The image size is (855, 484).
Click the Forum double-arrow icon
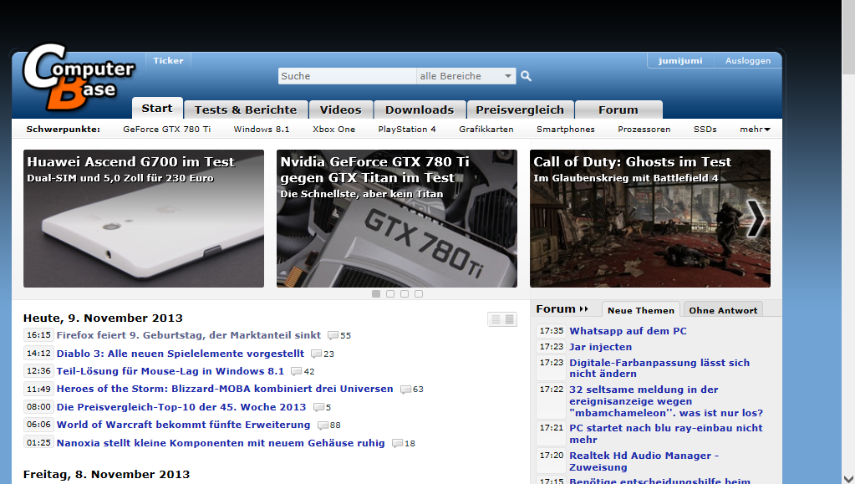tap(583, 309)
